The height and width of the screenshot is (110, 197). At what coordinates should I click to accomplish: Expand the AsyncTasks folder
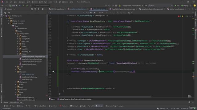coord(18,41)
